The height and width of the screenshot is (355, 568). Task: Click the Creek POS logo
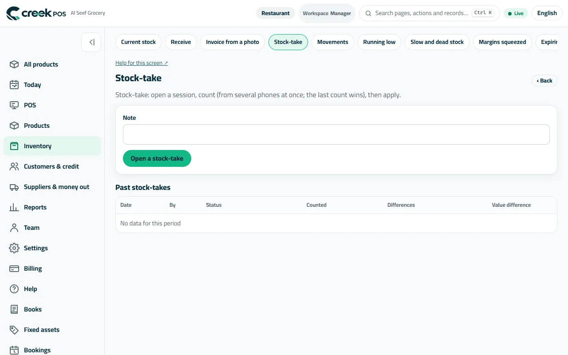(36, 13)
